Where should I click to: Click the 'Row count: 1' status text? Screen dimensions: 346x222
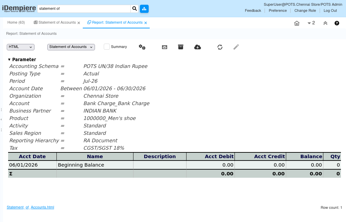(x=331, y=208)
